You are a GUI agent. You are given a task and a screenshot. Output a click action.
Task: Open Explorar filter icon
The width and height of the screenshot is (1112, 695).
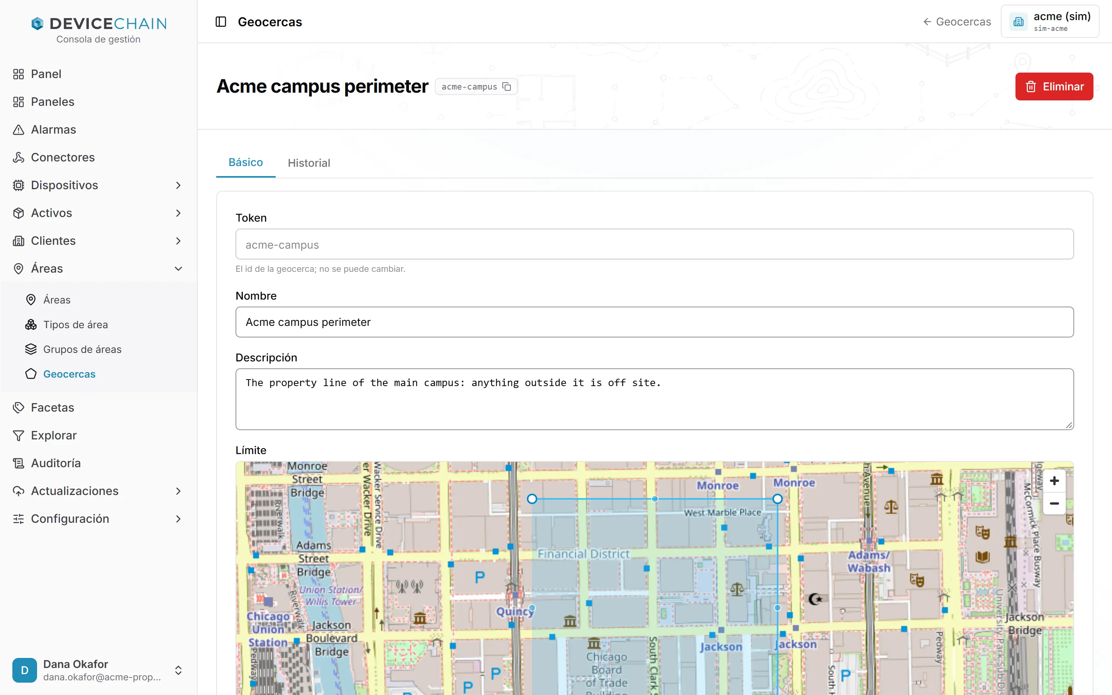point(19,435)
